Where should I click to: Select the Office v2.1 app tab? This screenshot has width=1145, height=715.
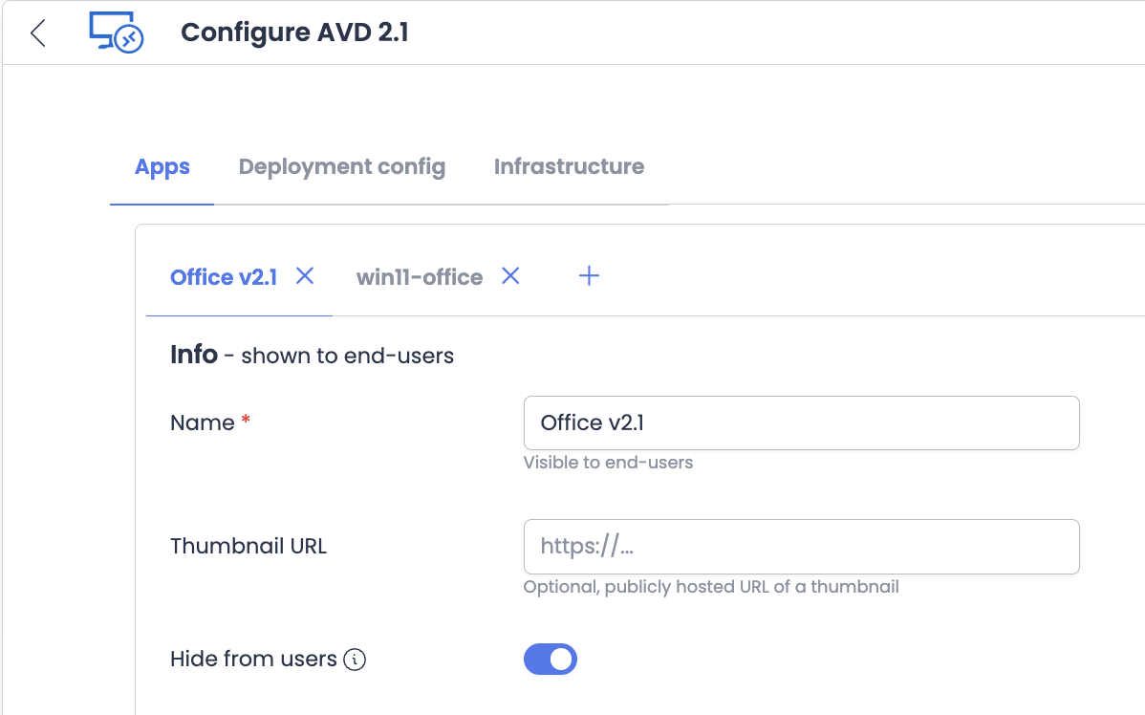point(224,277)
